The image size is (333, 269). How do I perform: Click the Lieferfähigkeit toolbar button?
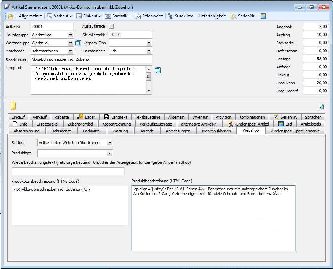[212, 16]
